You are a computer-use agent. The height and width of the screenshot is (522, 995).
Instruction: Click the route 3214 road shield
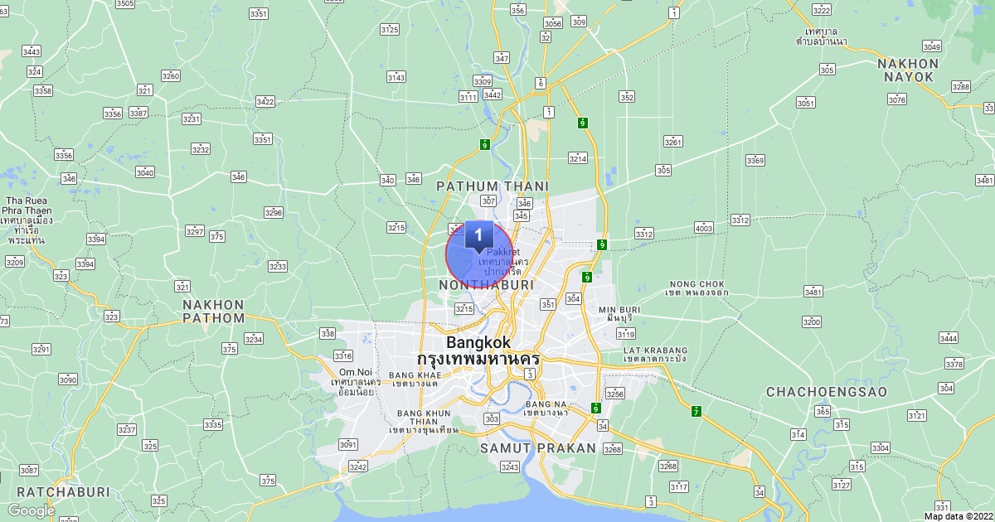coord(577,158)
